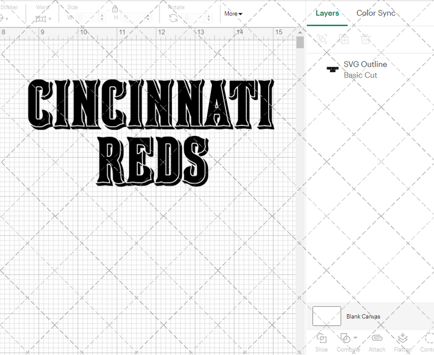Screen dimensions: 434x355
Task: Switch to the Color Sync tab
Action: click(376, 13)
